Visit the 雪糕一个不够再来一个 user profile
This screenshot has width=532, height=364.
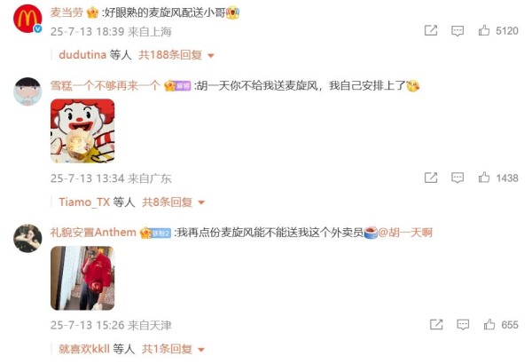(105, 85)
